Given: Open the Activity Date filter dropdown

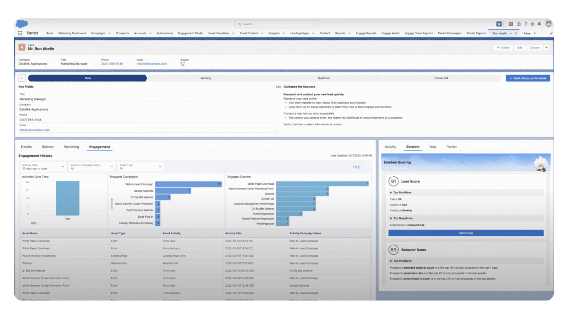Looking at the screenshot, I should click(43, 167).
